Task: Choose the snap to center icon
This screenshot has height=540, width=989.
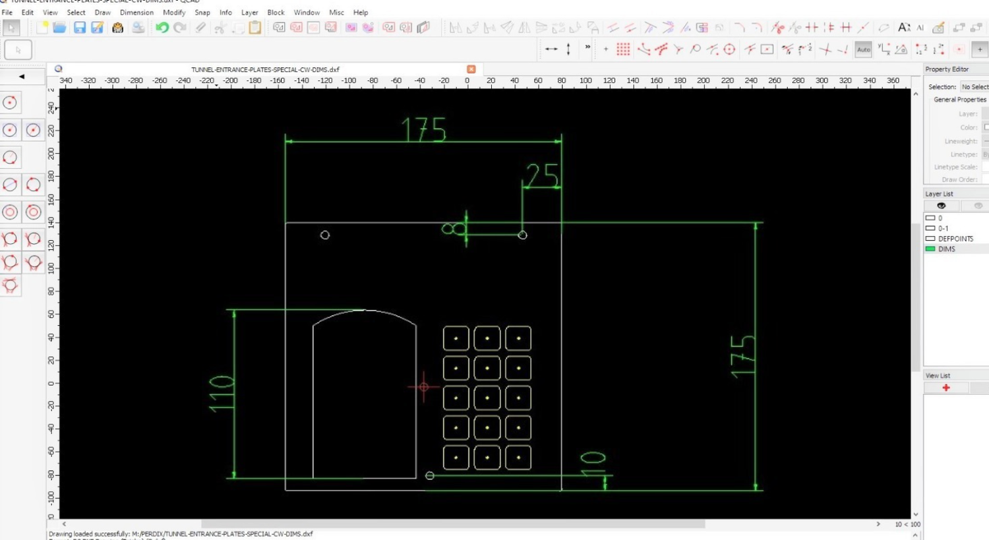Action: pos(729,49)
